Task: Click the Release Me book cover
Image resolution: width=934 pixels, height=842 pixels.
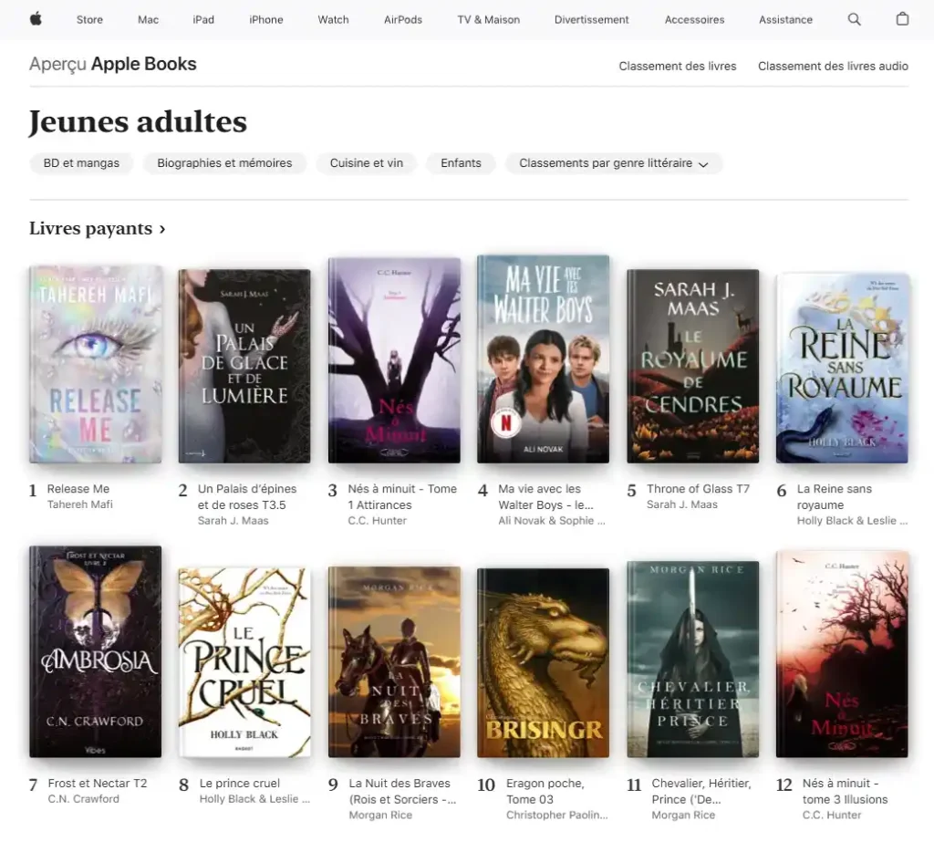Action: [95, 364]
